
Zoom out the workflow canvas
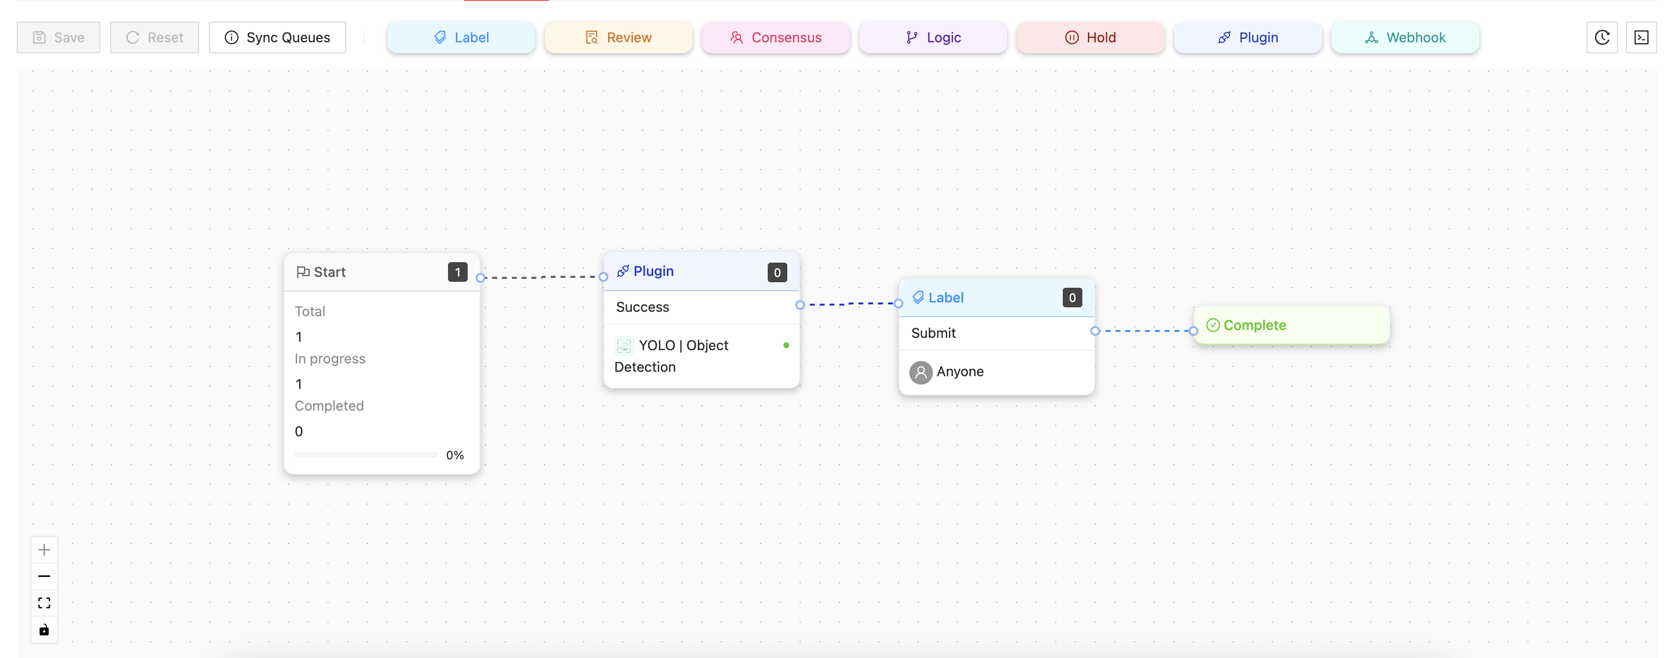point(44,576)
